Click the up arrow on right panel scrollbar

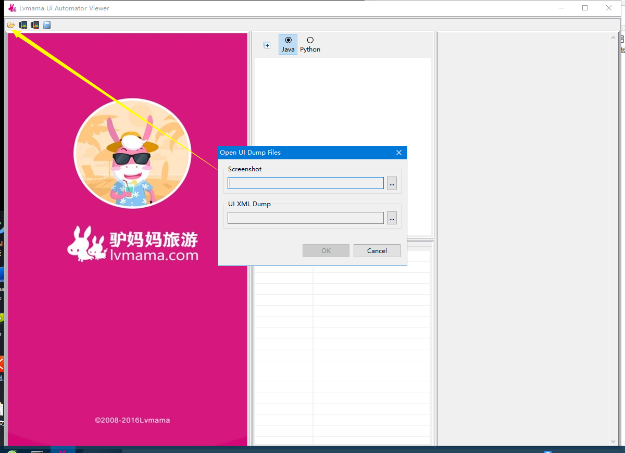click(613, 36)
